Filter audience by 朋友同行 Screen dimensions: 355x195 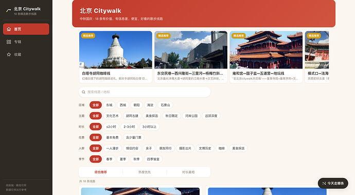(165, 148)
